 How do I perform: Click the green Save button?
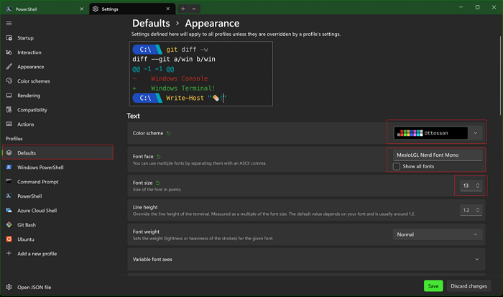(x=433, y=285)
